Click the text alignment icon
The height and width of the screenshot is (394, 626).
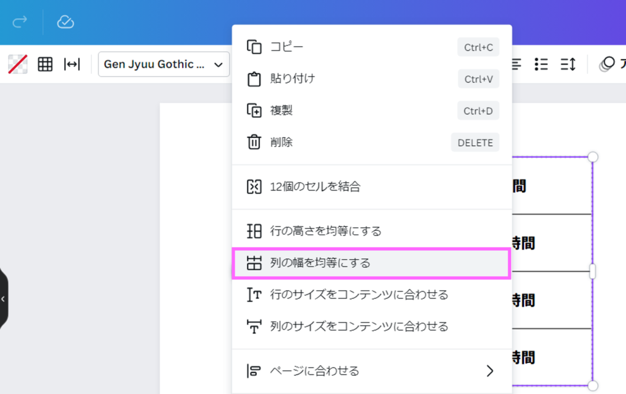pos(517,64)
